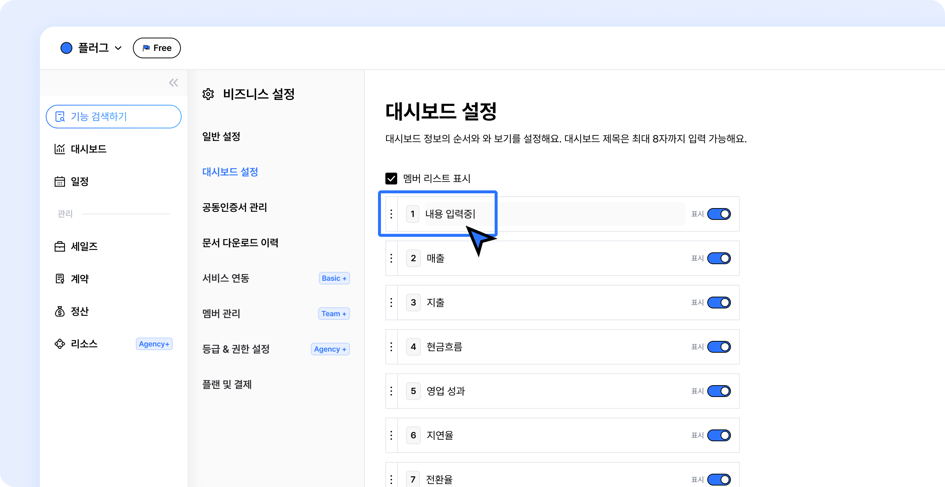Open the 플러그 workspace dropdown chevron
This screenshot has width=945, height=487.
118,48
